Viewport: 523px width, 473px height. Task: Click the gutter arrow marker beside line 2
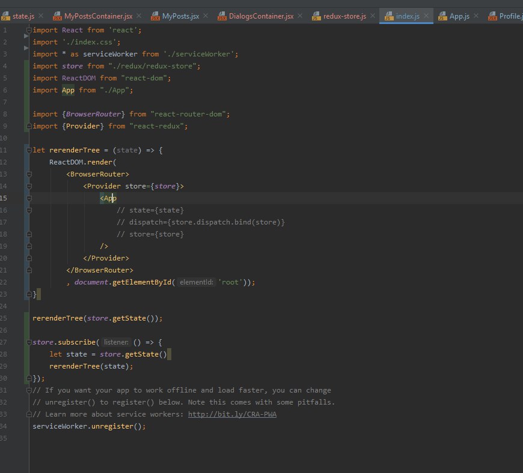click(x=26, y=36)
